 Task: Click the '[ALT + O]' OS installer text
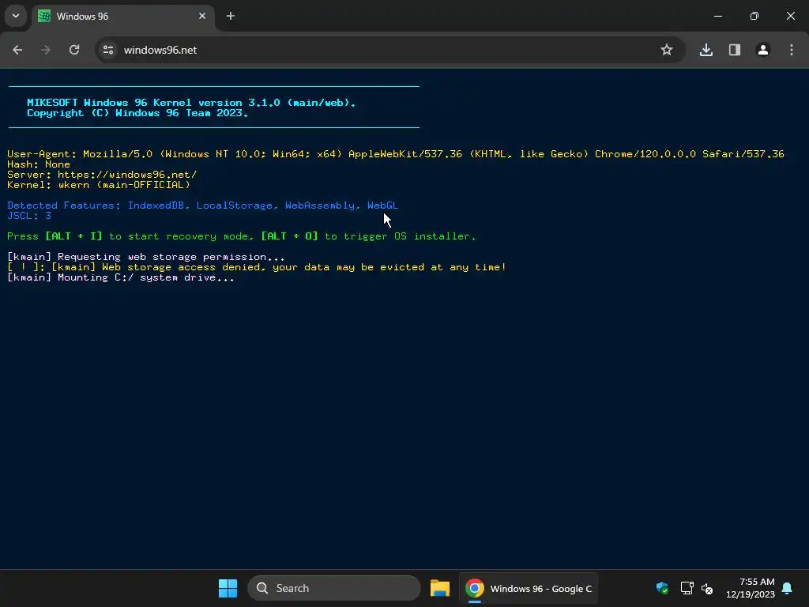tap(289, 236)
